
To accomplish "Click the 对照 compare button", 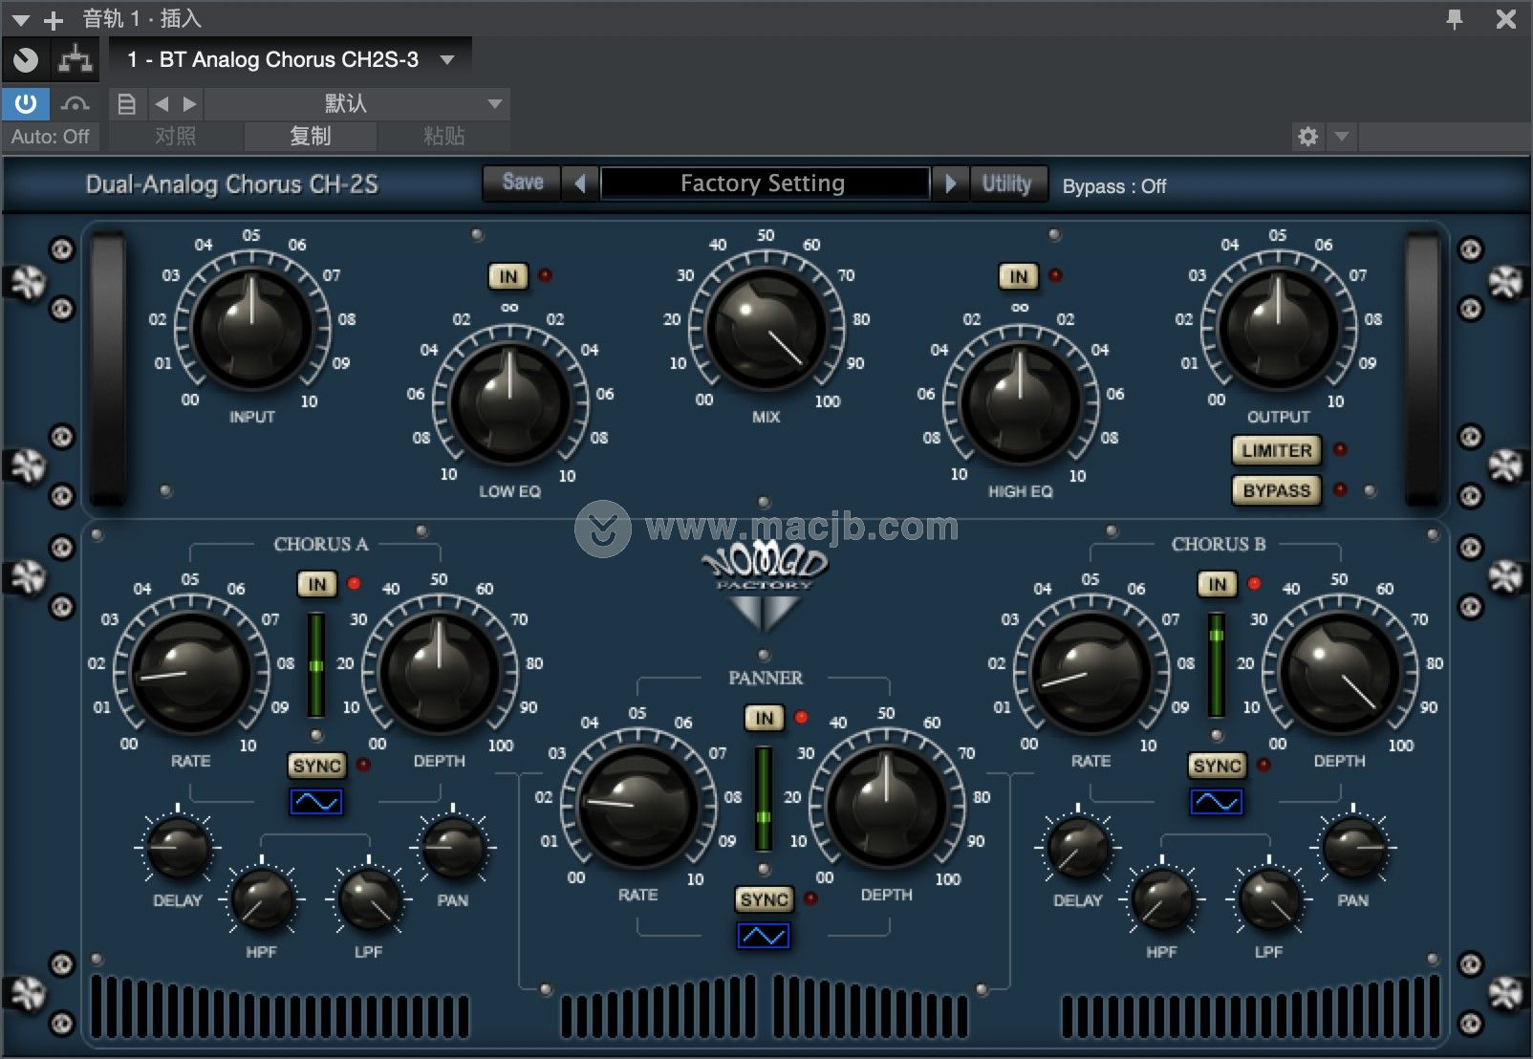I will (176, 137).
